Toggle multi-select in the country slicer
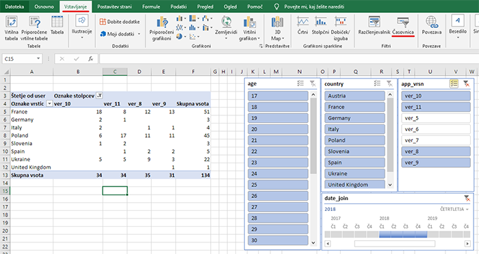The height and width of the screenshot is (254, 479). click(377, 83)
